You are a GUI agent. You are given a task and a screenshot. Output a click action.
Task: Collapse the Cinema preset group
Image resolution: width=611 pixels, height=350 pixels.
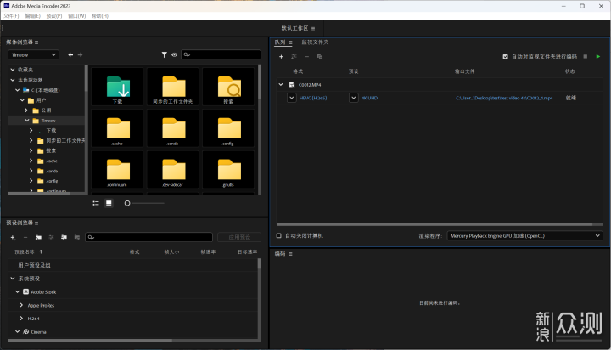(x=17, y=331)
